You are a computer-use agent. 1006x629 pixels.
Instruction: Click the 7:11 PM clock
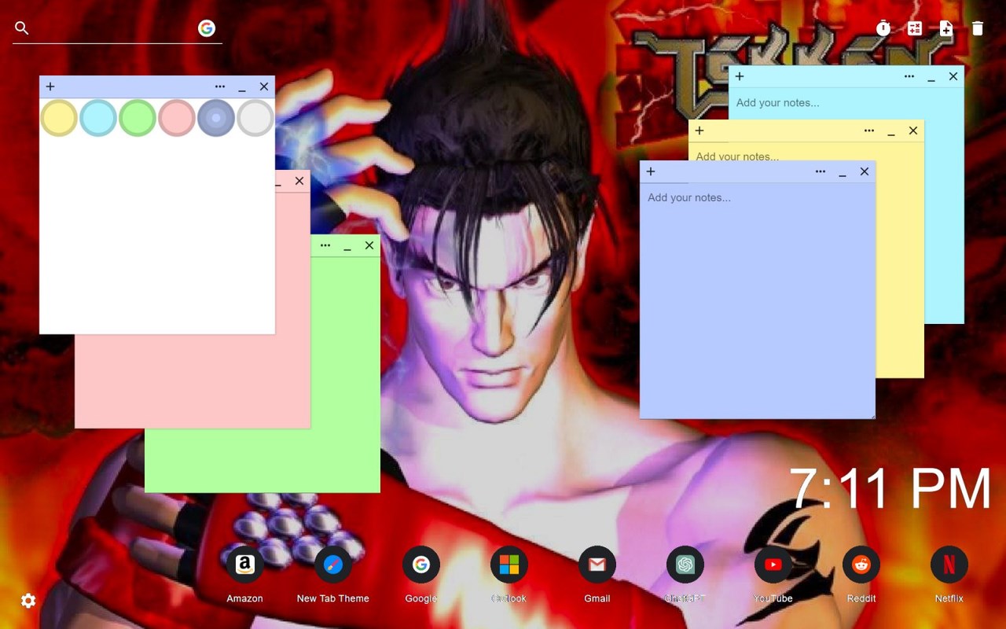[890, 488]
